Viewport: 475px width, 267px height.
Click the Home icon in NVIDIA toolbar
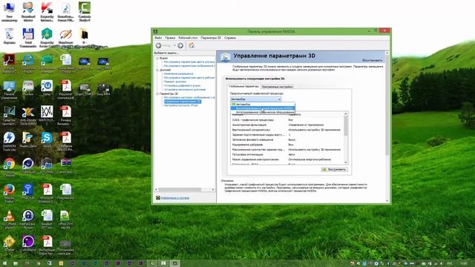coord(191,45)
